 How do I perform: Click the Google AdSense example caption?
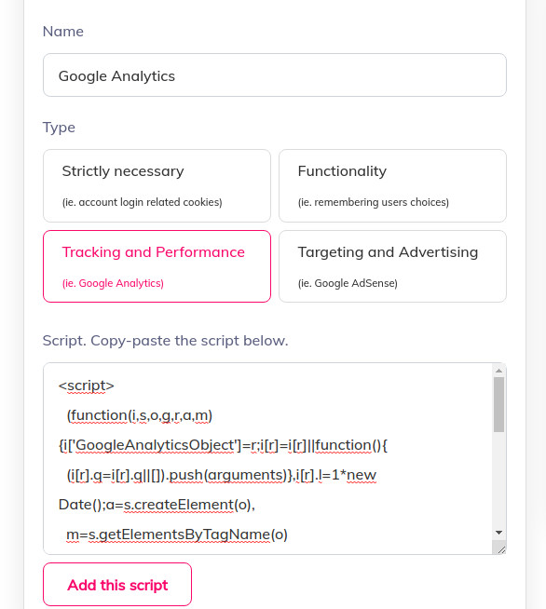pyautogui.click(x=348, y=283)
